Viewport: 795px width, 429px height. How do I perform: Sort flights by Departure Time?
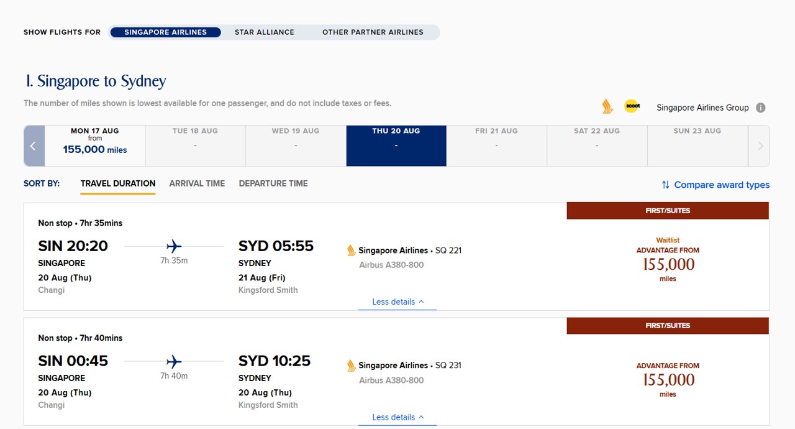point(273,183)
